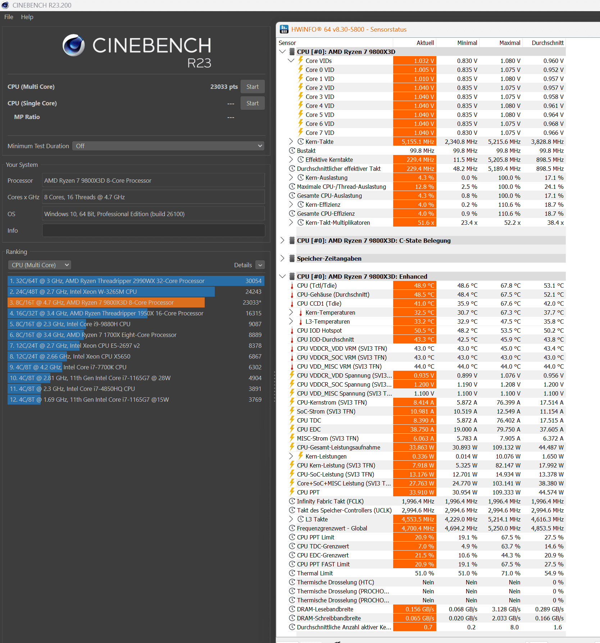Click the thermometer icon for CPU IOD Hotspot

pyautogui.click(x=292, y=330)
